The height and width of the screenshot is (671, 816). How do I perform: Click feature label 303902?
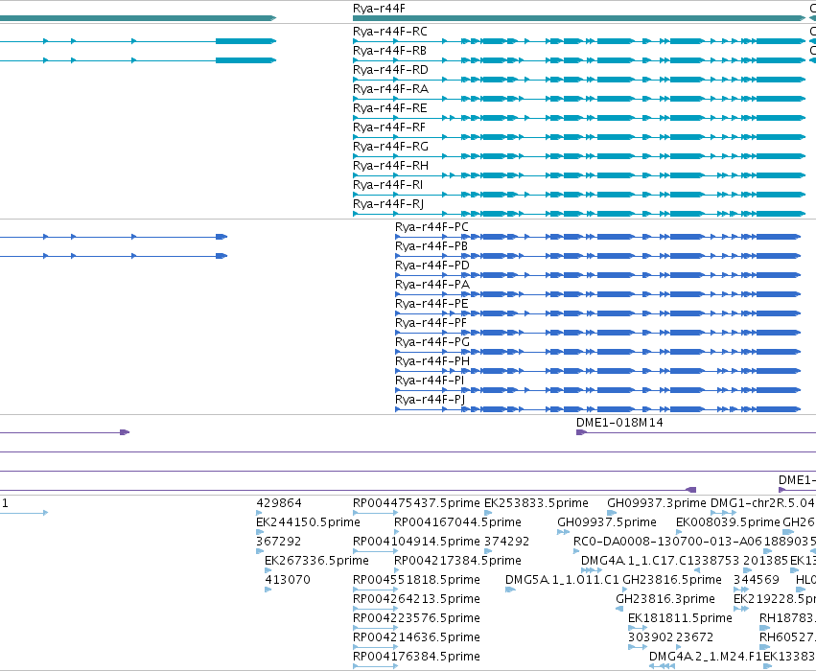tap(650, 638)
